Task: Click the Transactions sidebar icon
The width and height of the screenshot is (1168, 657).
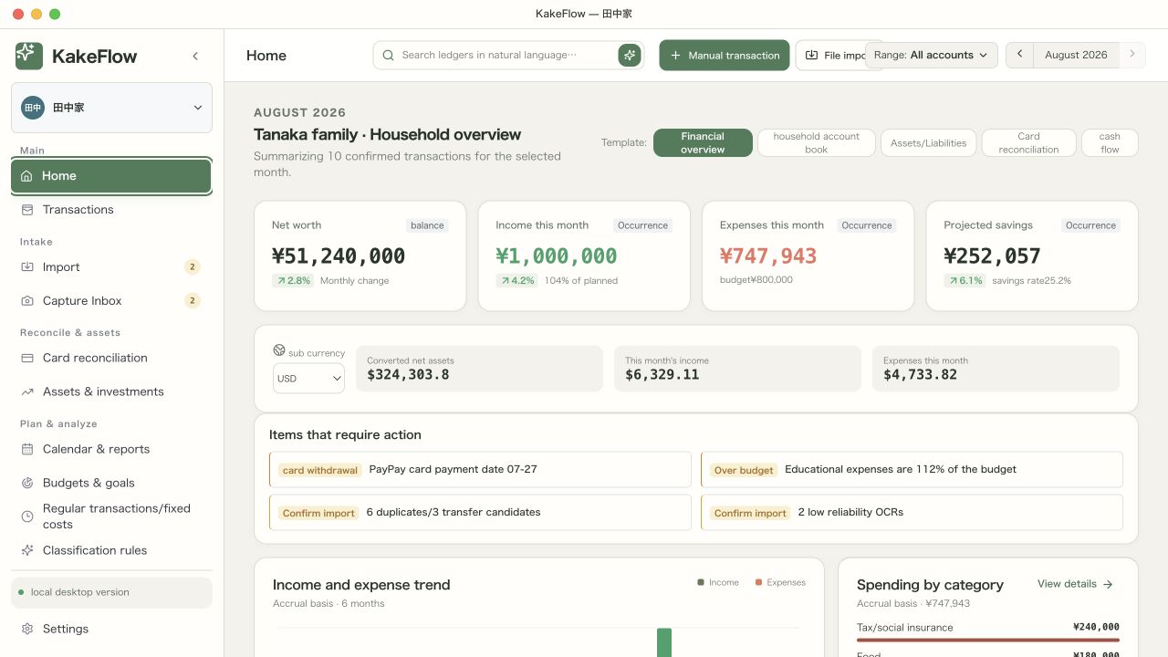Action: point(26,210)
